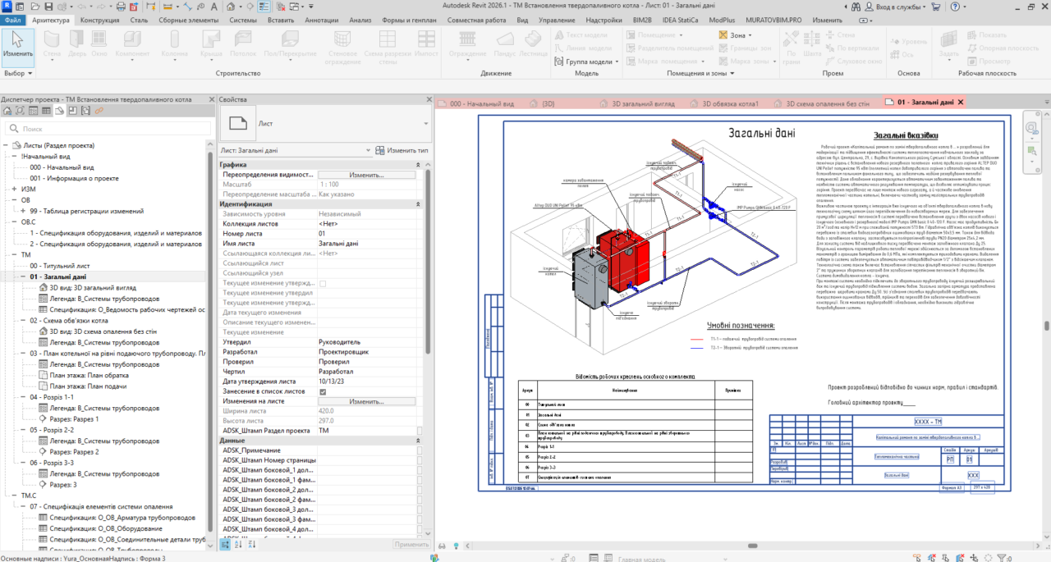Toggle ADSK_Штамп Номер страницы checkbox
1051x562 pixels.
420,460
